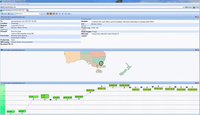Click the 203.50.11.22 hop label

coord(90,90)
